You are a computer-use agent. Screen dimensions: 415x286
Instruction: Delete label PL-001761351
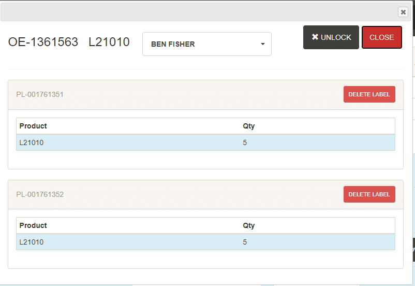click(x=369, y=94)
